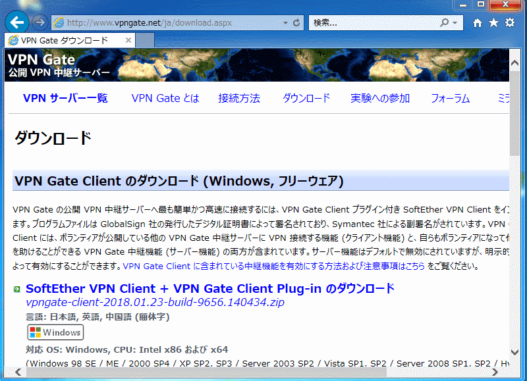Viewport: 527px width, 381px height.
Task: Open 実験への参加 navigation item
Action: pos(380,98)
